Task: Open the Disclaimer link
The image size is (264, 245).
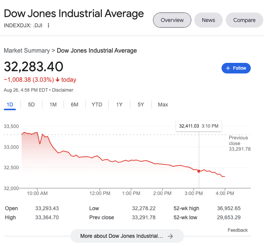Action: [x=62, y=90]
